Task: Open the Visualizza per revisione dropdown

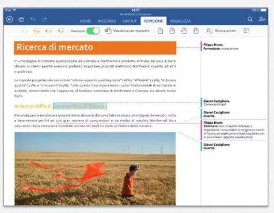Action: (127, 31)
